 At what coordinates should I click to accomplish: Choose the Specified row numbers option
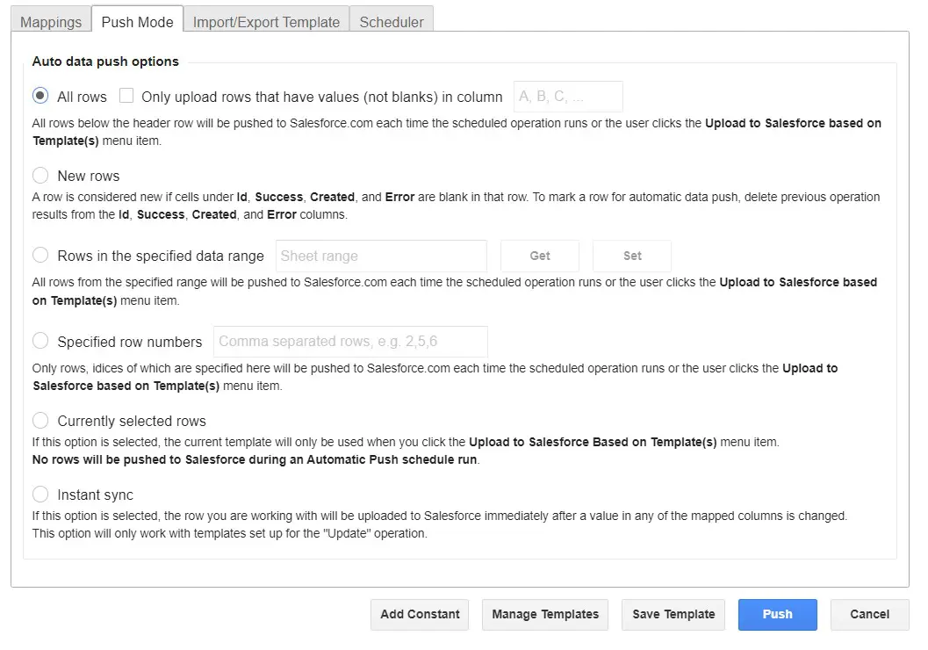pyautogui.click(x=40, y=342)
